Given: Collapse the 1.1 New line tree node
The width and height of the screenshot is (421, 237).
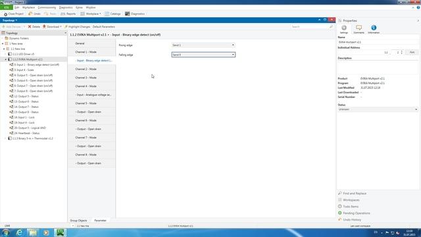Looking at the screenshot, I should click(4, 49).
